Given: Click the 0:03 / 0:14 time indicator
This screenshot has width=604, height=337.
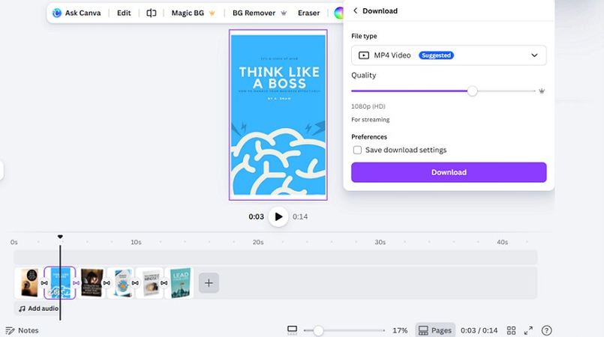Looking at the screenshot, I should 479,330.
